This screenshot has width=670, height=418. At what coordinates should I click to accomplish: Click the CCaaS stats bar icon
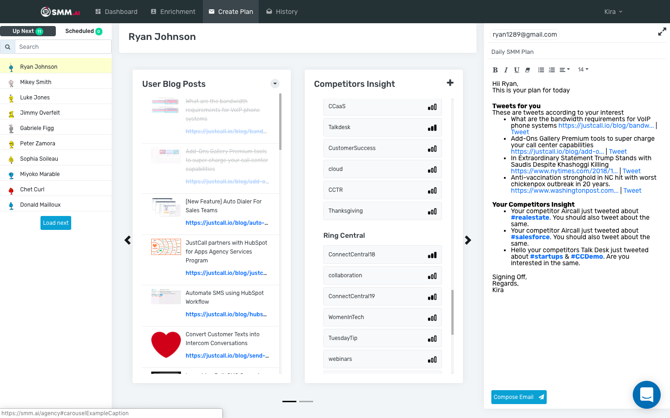pos(432,107)
